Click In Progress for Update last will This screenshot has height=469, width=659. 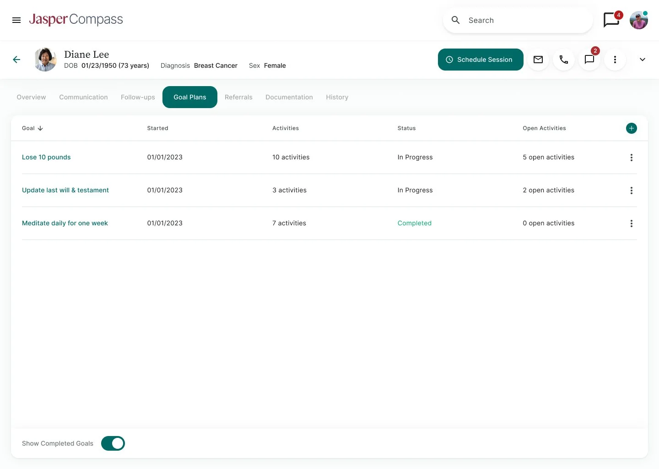pyautogui.click(x=415, y=190)
